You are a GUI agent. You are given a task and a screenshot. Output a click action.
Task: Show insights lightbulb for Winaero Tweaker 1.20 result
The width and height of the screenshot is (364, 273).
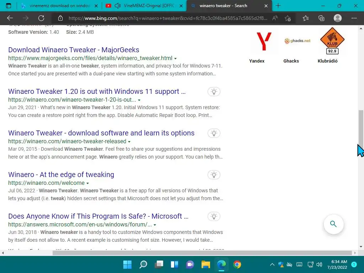pos(214,91)
